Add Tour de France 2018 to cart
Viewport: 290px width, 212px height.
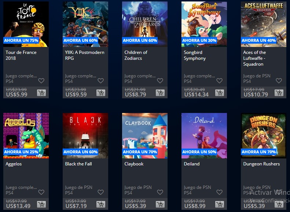point(41,93)
